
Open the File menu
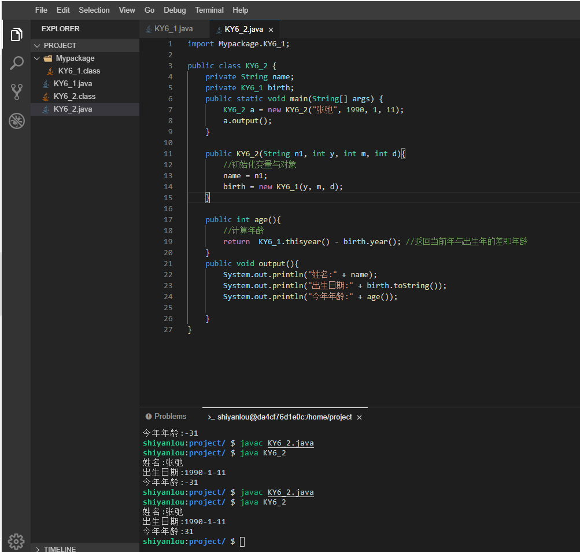[x=41, y=10]
